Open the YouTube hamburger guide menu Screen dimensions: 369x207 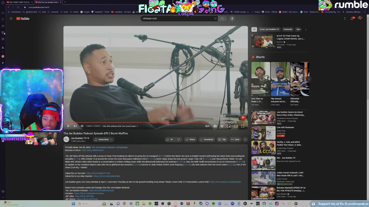(x=11, y=18)
